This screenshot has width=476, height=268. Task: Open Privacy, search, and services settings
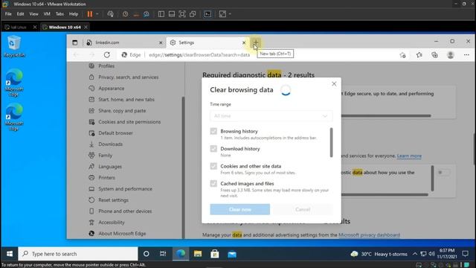pos(128,77)
